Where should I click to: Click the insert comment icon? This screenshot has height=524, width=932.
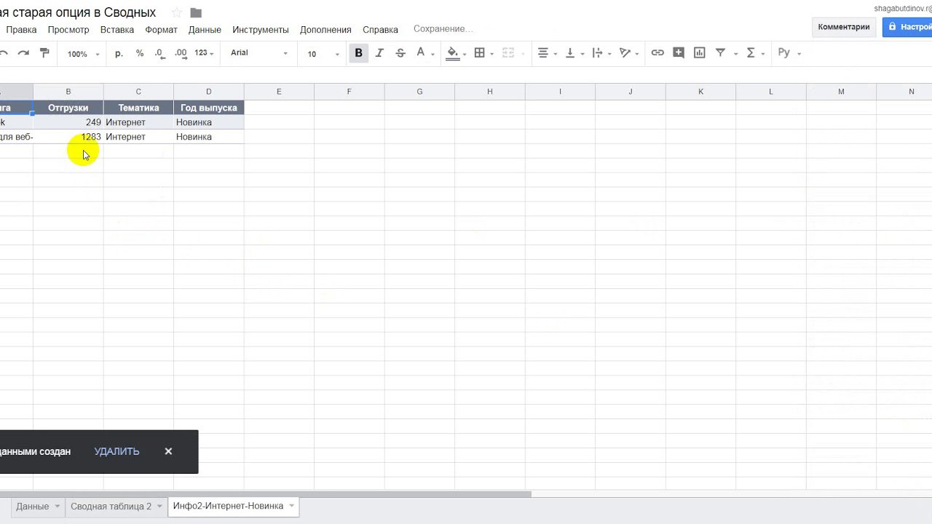[x=679, y=53]
